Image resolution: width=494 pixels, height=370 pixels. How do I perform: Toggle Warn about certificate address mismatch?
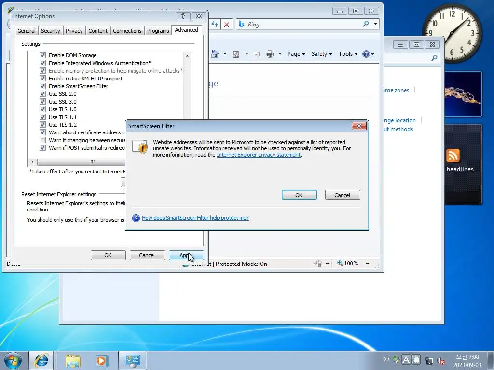click(x=42, y=132)
